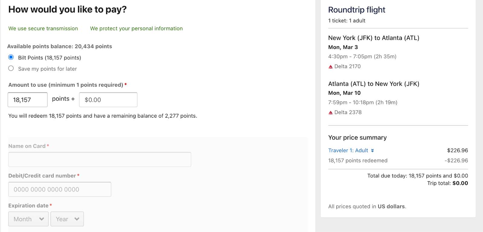
Task: Open We protect your personal information link
Action: tap(136, 28)
